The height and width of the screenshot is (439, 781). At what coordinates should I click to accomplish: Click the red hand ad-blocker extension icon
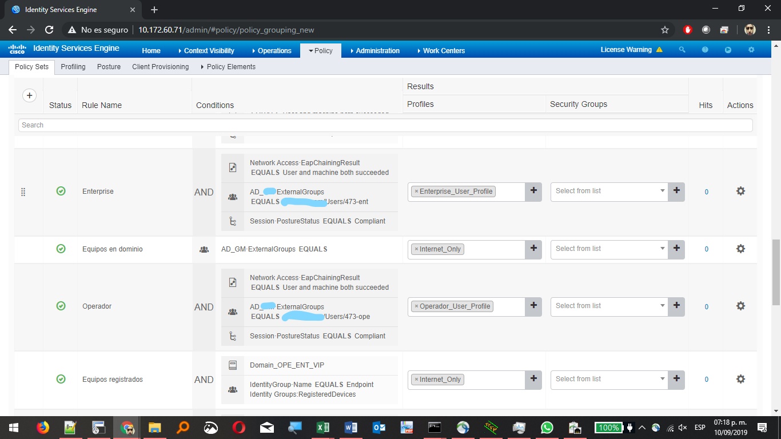[688, 30]
